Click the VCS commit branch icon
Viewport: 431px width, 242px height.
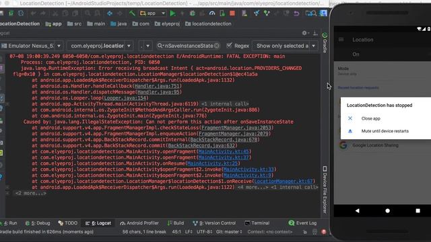267,13
